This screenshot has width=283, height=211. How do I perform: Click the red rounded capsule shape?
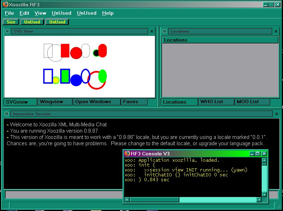pyautogui.click(x=102, y=50)
